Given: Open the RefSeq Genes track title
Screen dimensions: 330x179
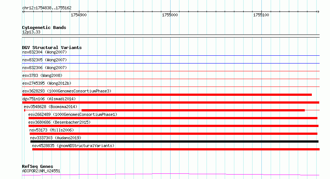Looking at the screenshot, I should (37, 166).
